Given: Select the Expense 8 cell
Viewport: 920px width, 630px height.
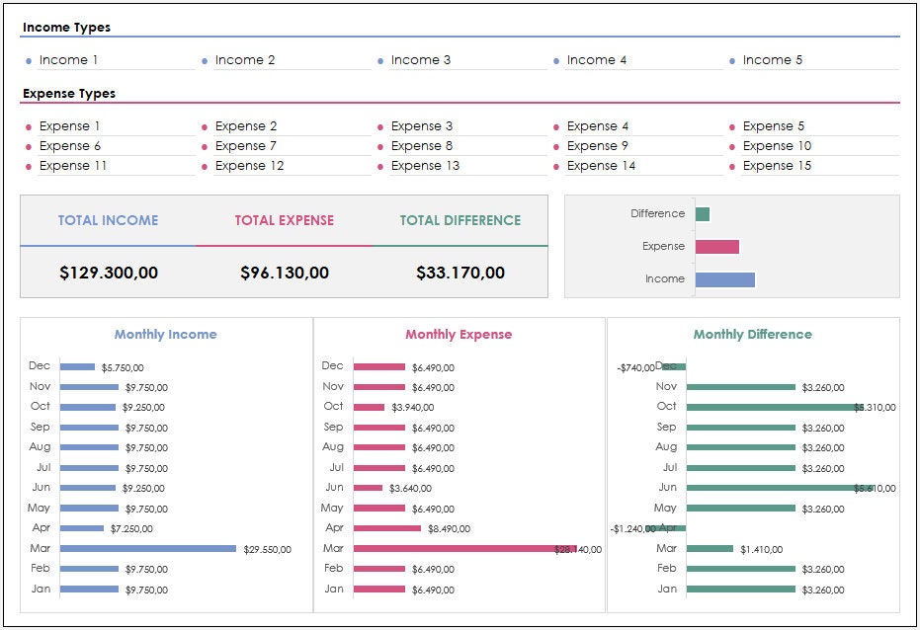Looking at the screenshot, I should [468, 146].
